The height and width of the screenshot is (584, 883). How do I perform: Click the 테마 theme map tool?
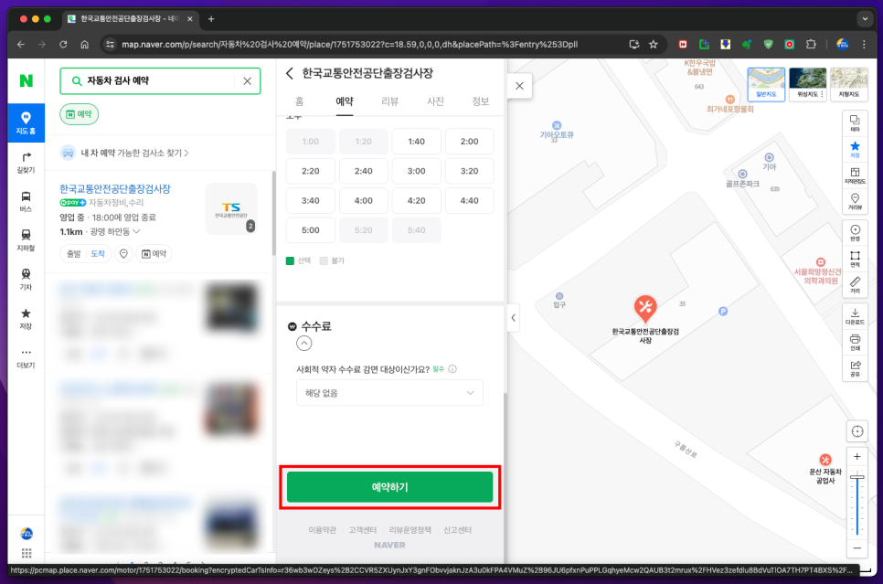[855, 123]
